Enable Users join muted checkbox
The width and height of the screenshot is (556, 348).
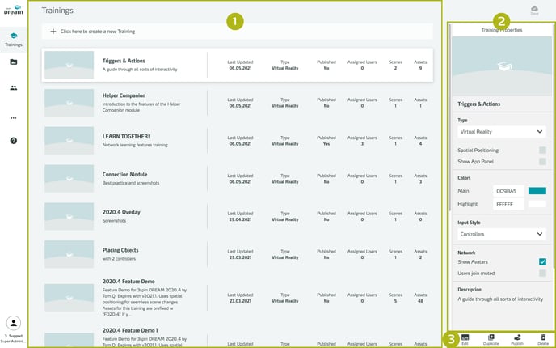(x=542, y=274)
